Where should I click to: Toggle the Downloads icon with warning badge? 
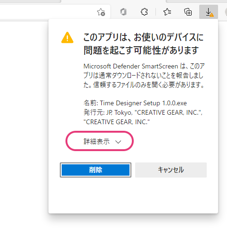209,12
